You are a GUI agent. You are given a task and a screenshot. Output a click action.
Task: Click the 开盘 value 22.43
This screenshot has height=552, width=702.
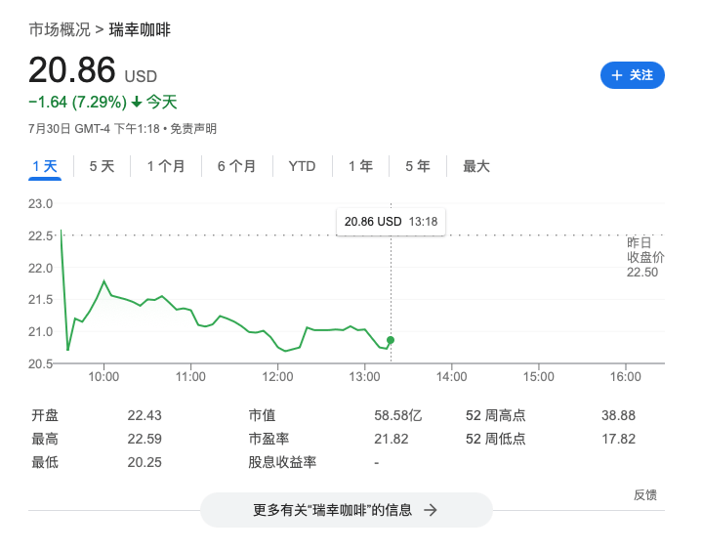[145, 415]
